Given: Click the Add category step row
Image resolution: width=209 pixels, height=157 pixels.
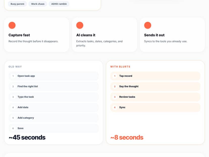Looking at the screenshot, I should pos(54,118).
